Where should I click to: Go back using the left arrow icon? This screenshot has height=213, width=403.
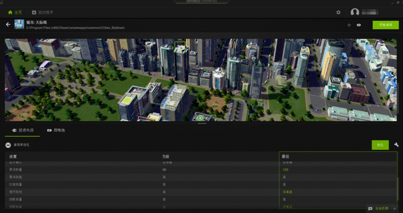click(8, 24)
